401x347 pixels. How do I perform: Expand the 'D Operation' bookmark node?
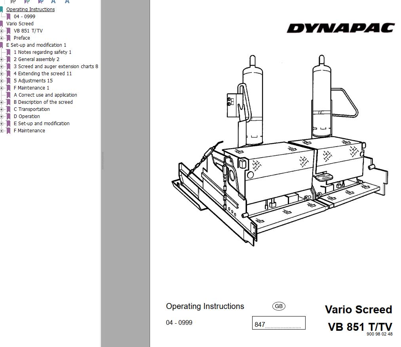tap(2, 116)
